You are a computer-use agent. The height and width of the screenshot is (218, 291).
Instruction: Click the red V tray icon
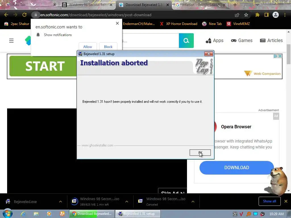242,214
